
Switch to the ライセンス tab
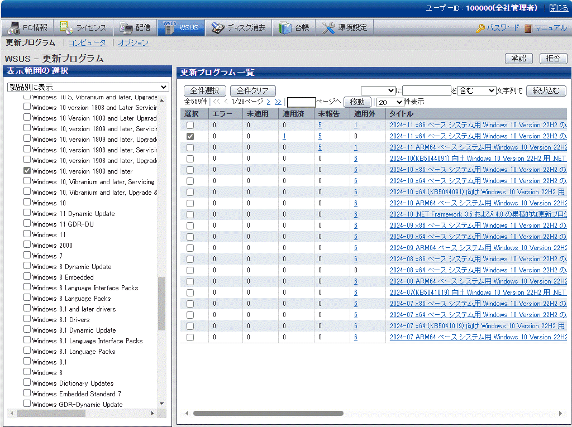83,28
